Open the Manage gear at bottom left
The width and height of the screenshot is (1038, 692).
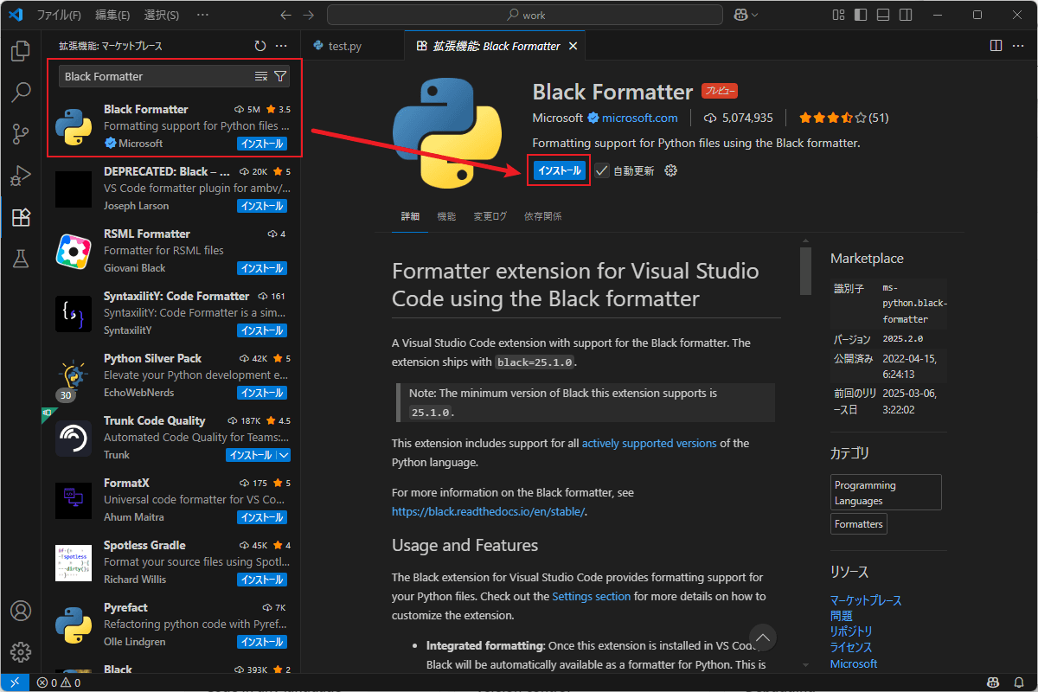click(x=20, y=652)
